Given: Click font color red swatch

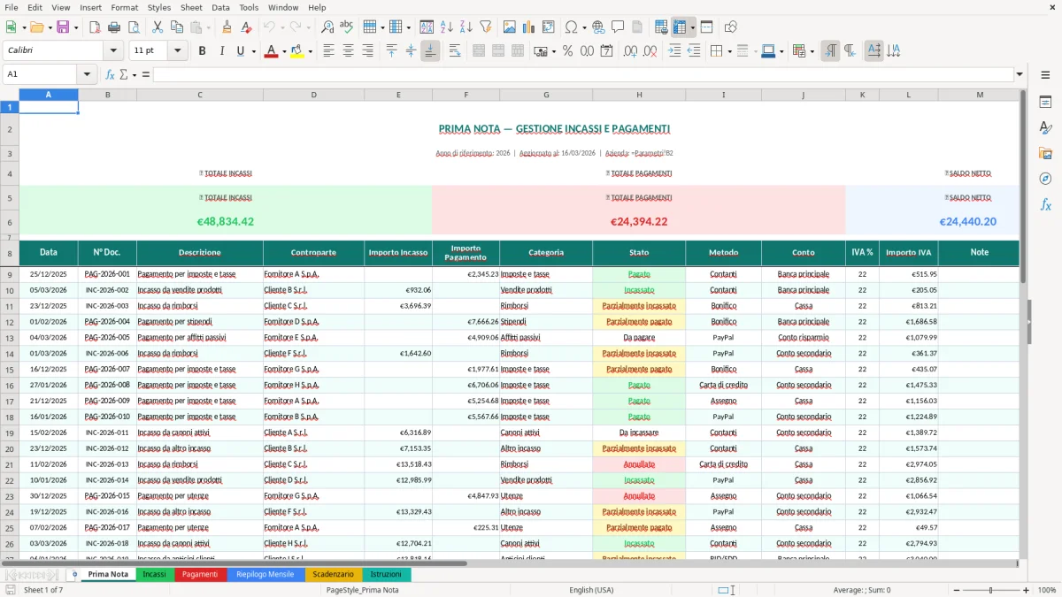Looking at the screenshot, I should point(271,51).
